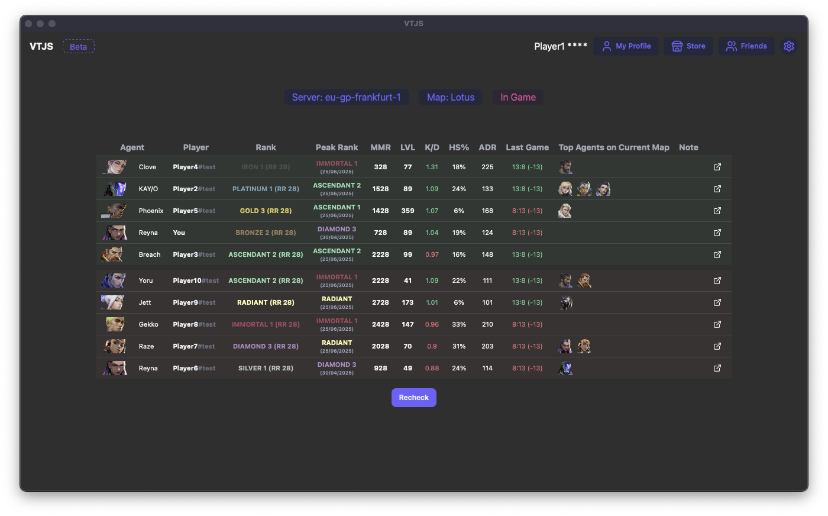
Task: Open the Friends list
Action: coord(746,46)
